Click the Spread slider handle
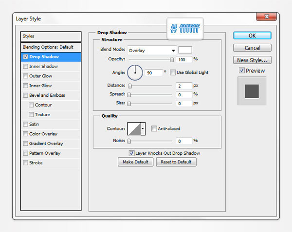 (x=129, y=94)
